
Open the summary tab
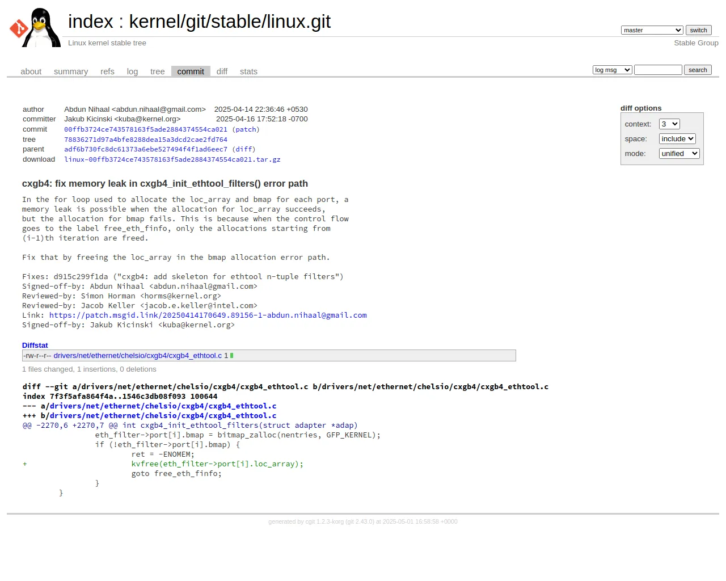point(71,71)
